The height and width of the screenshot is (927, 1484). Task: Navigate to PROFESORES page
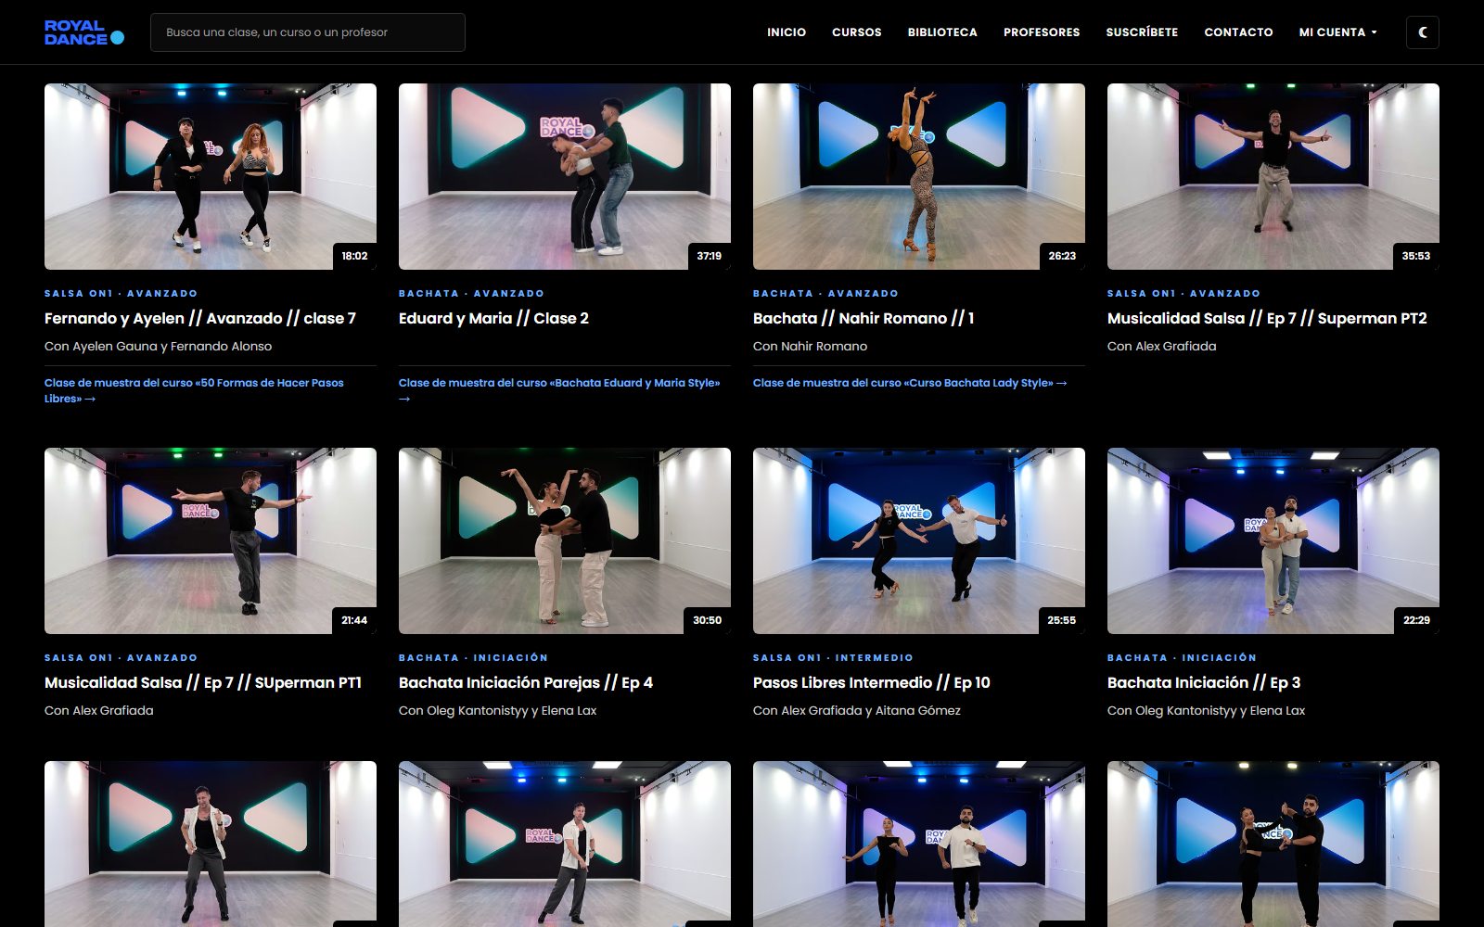coord(1042,32)
